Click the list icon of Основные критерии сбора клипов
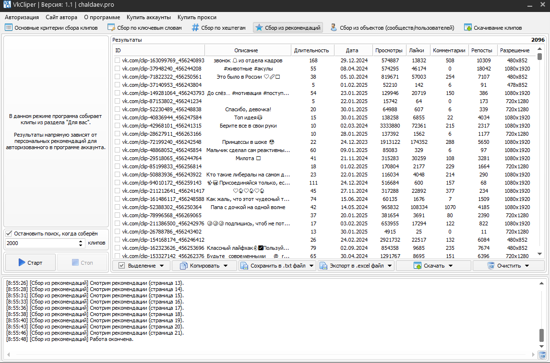The image size is (550, 363). coord(9,27)
